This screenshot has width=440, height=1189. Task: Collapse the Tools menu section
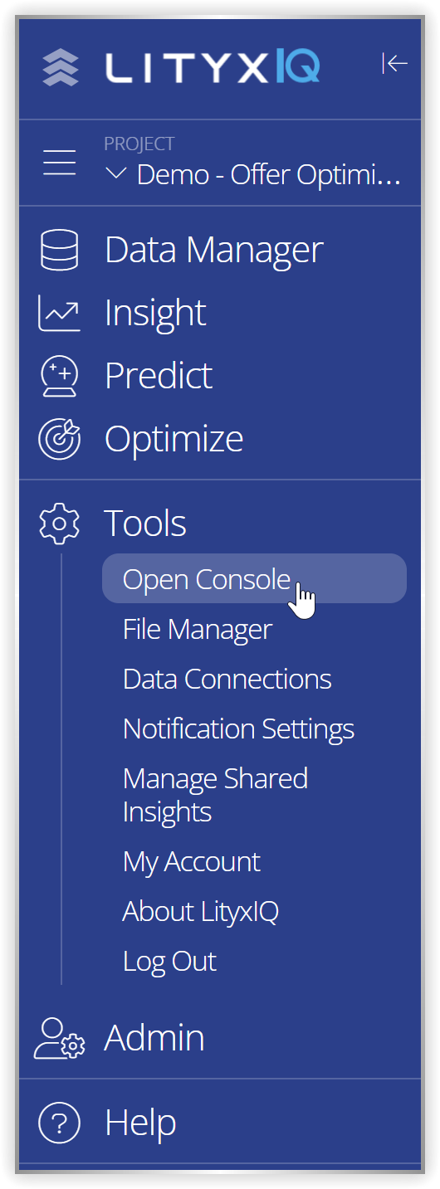coord(145,524)
